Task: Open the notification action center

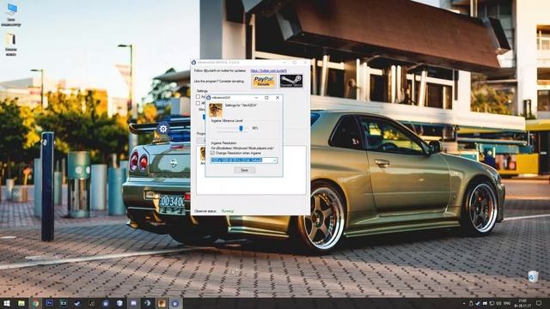Action: click(539, 303)
